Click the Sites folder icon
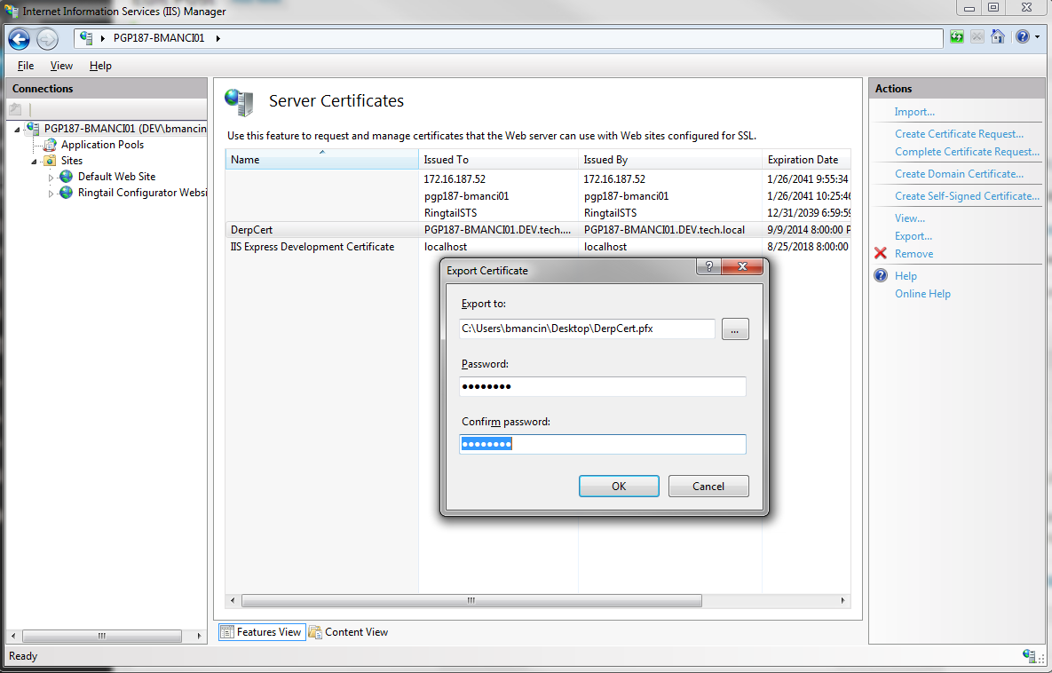 (x=50, y=161)
